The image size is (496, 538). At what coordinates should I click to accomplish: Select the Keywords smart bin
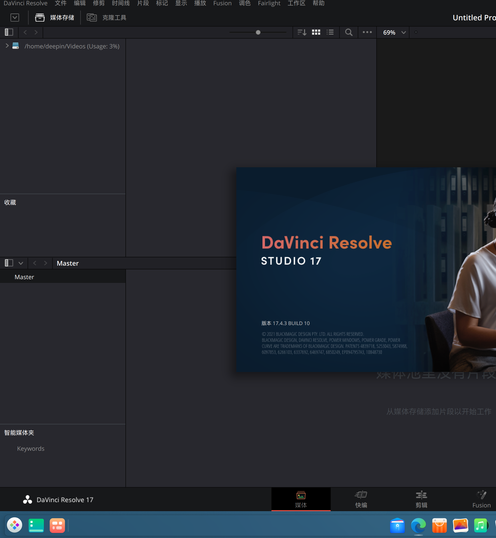point(31,448)
